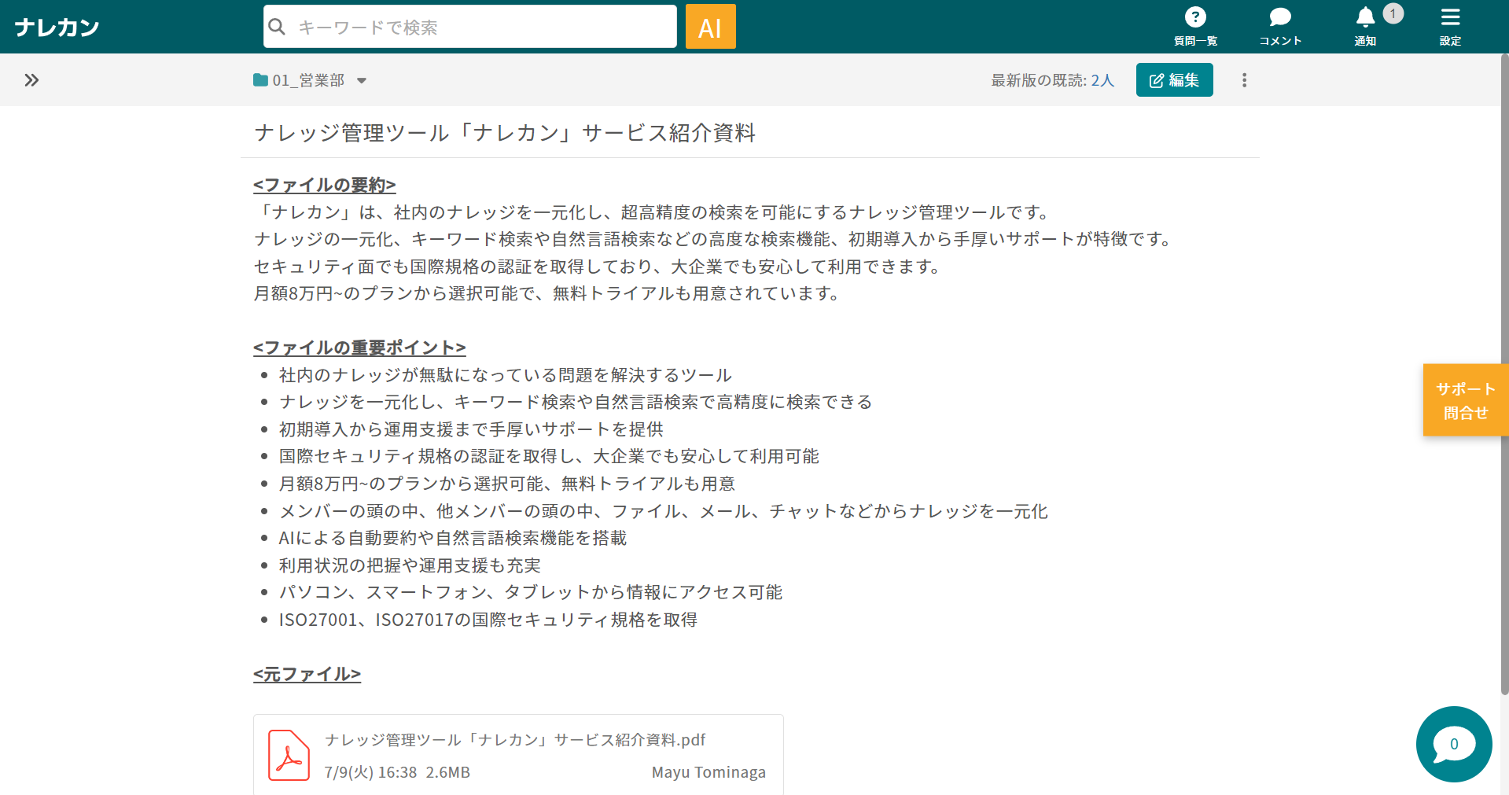
Task: Click the <ファイルの重要ポイント> heading
Action: click(359, 348)
